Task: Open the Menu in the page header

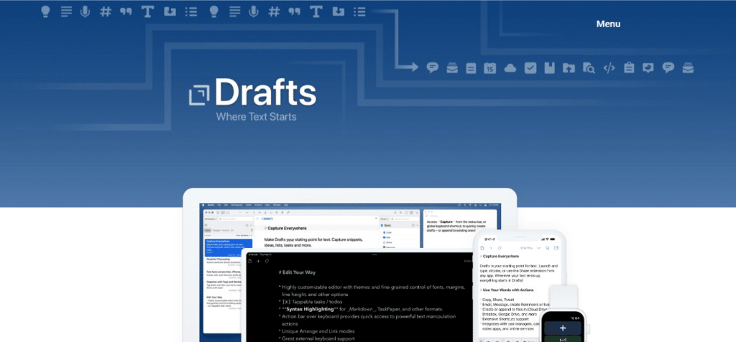Action: tap(608, 24)
